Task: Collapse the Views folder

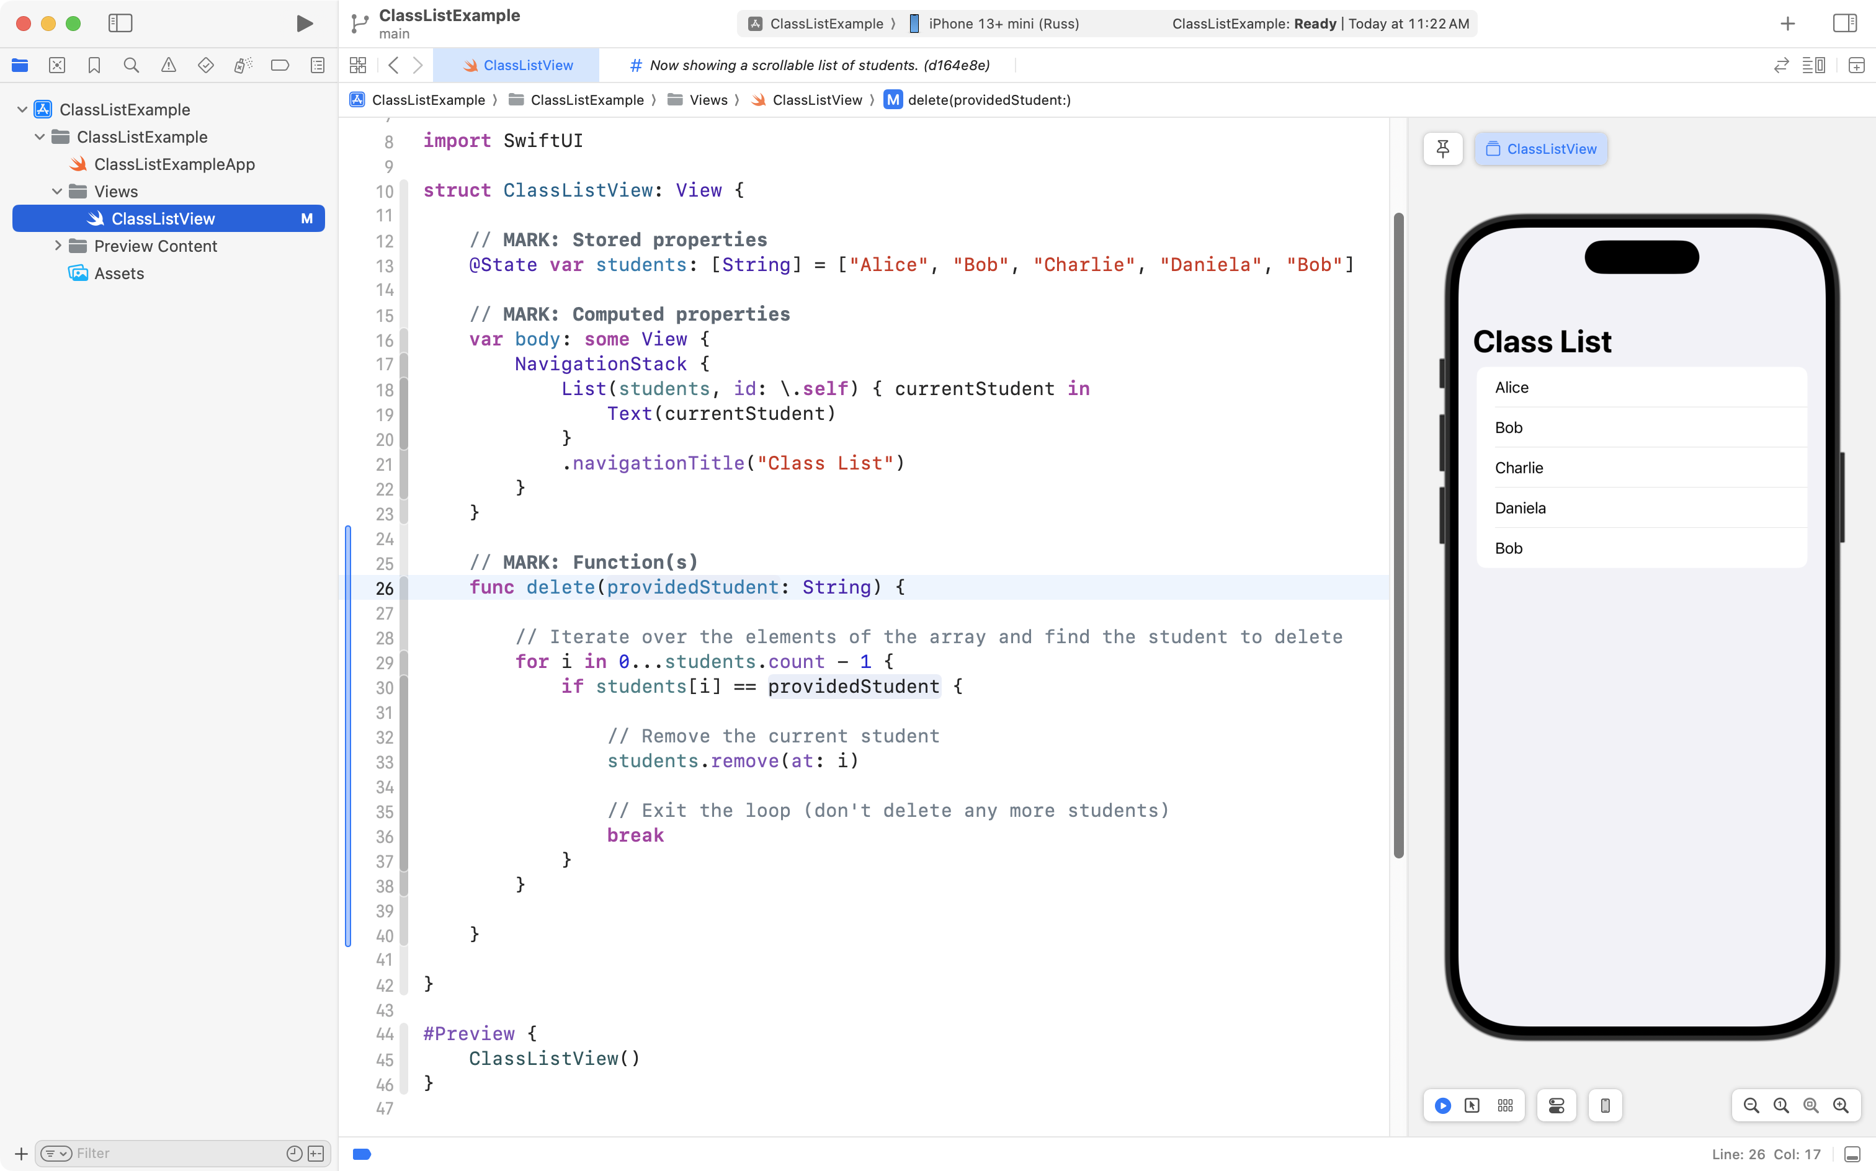Action: 57,191
